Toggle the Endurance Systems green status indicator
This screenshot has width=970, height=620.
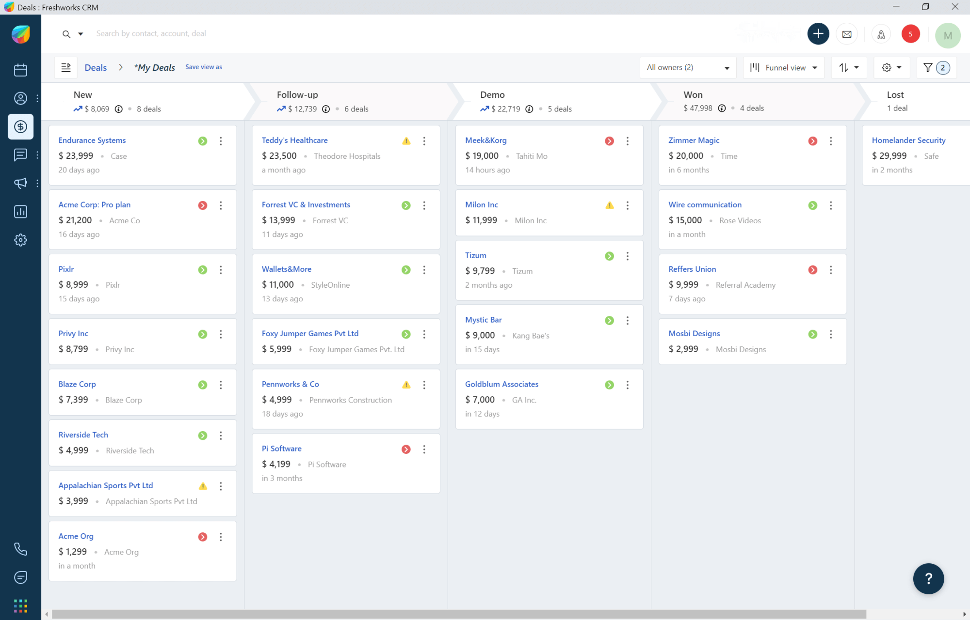203,141
